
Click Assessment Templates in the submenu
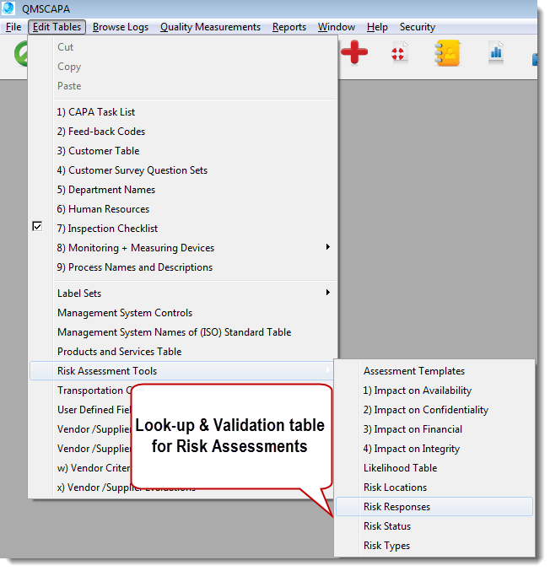(413, 371)
